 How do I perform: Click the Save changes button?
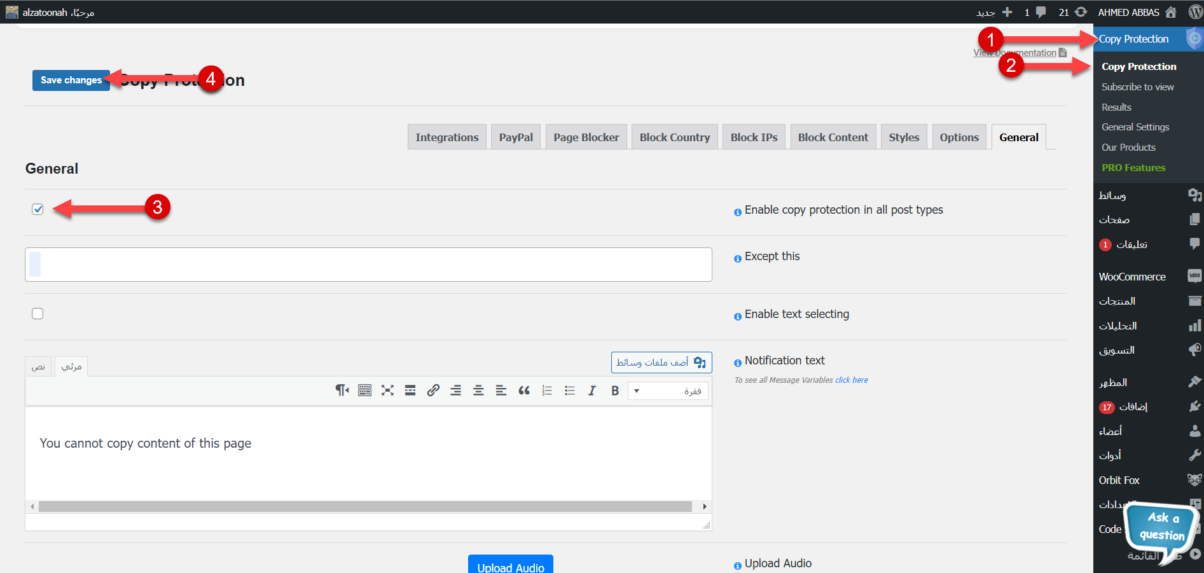pyautogui.click(x=71, y=80)
